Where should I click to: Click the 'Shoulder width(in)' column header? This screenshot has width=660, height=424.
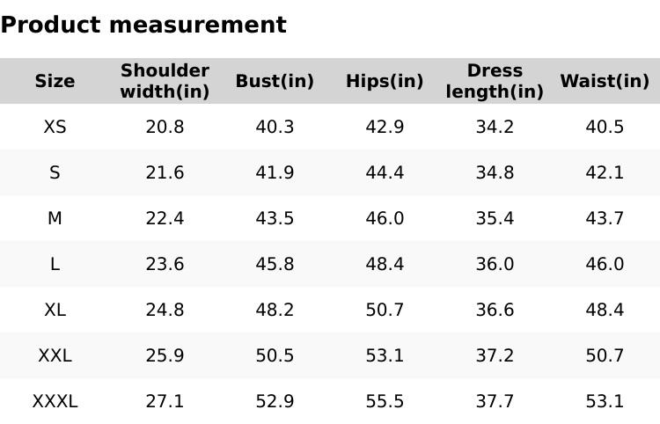click(x=165, y=81)
